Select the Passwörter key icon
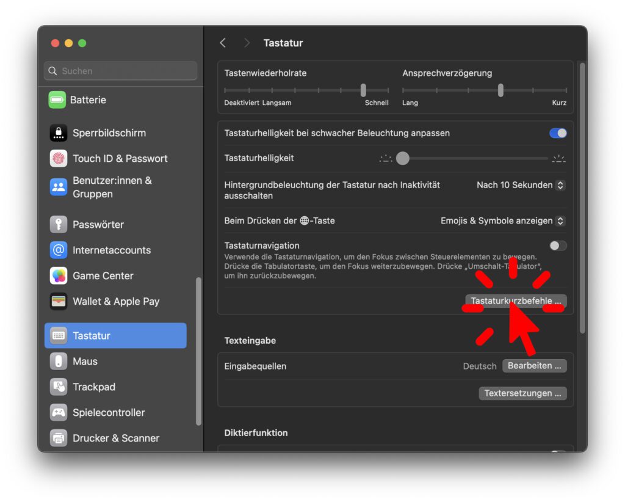This screenshot has height=502, width=625. point(59,224)
